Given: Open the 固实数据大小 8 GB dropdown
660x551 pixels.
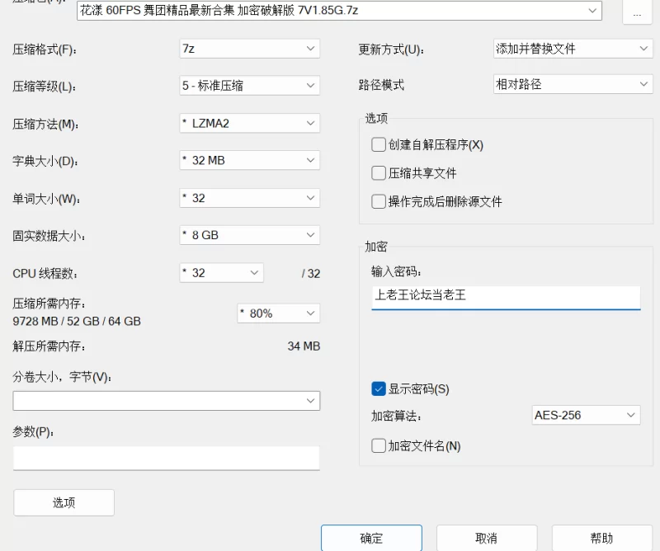Looking at the screenshot, I should pos(250,235).
